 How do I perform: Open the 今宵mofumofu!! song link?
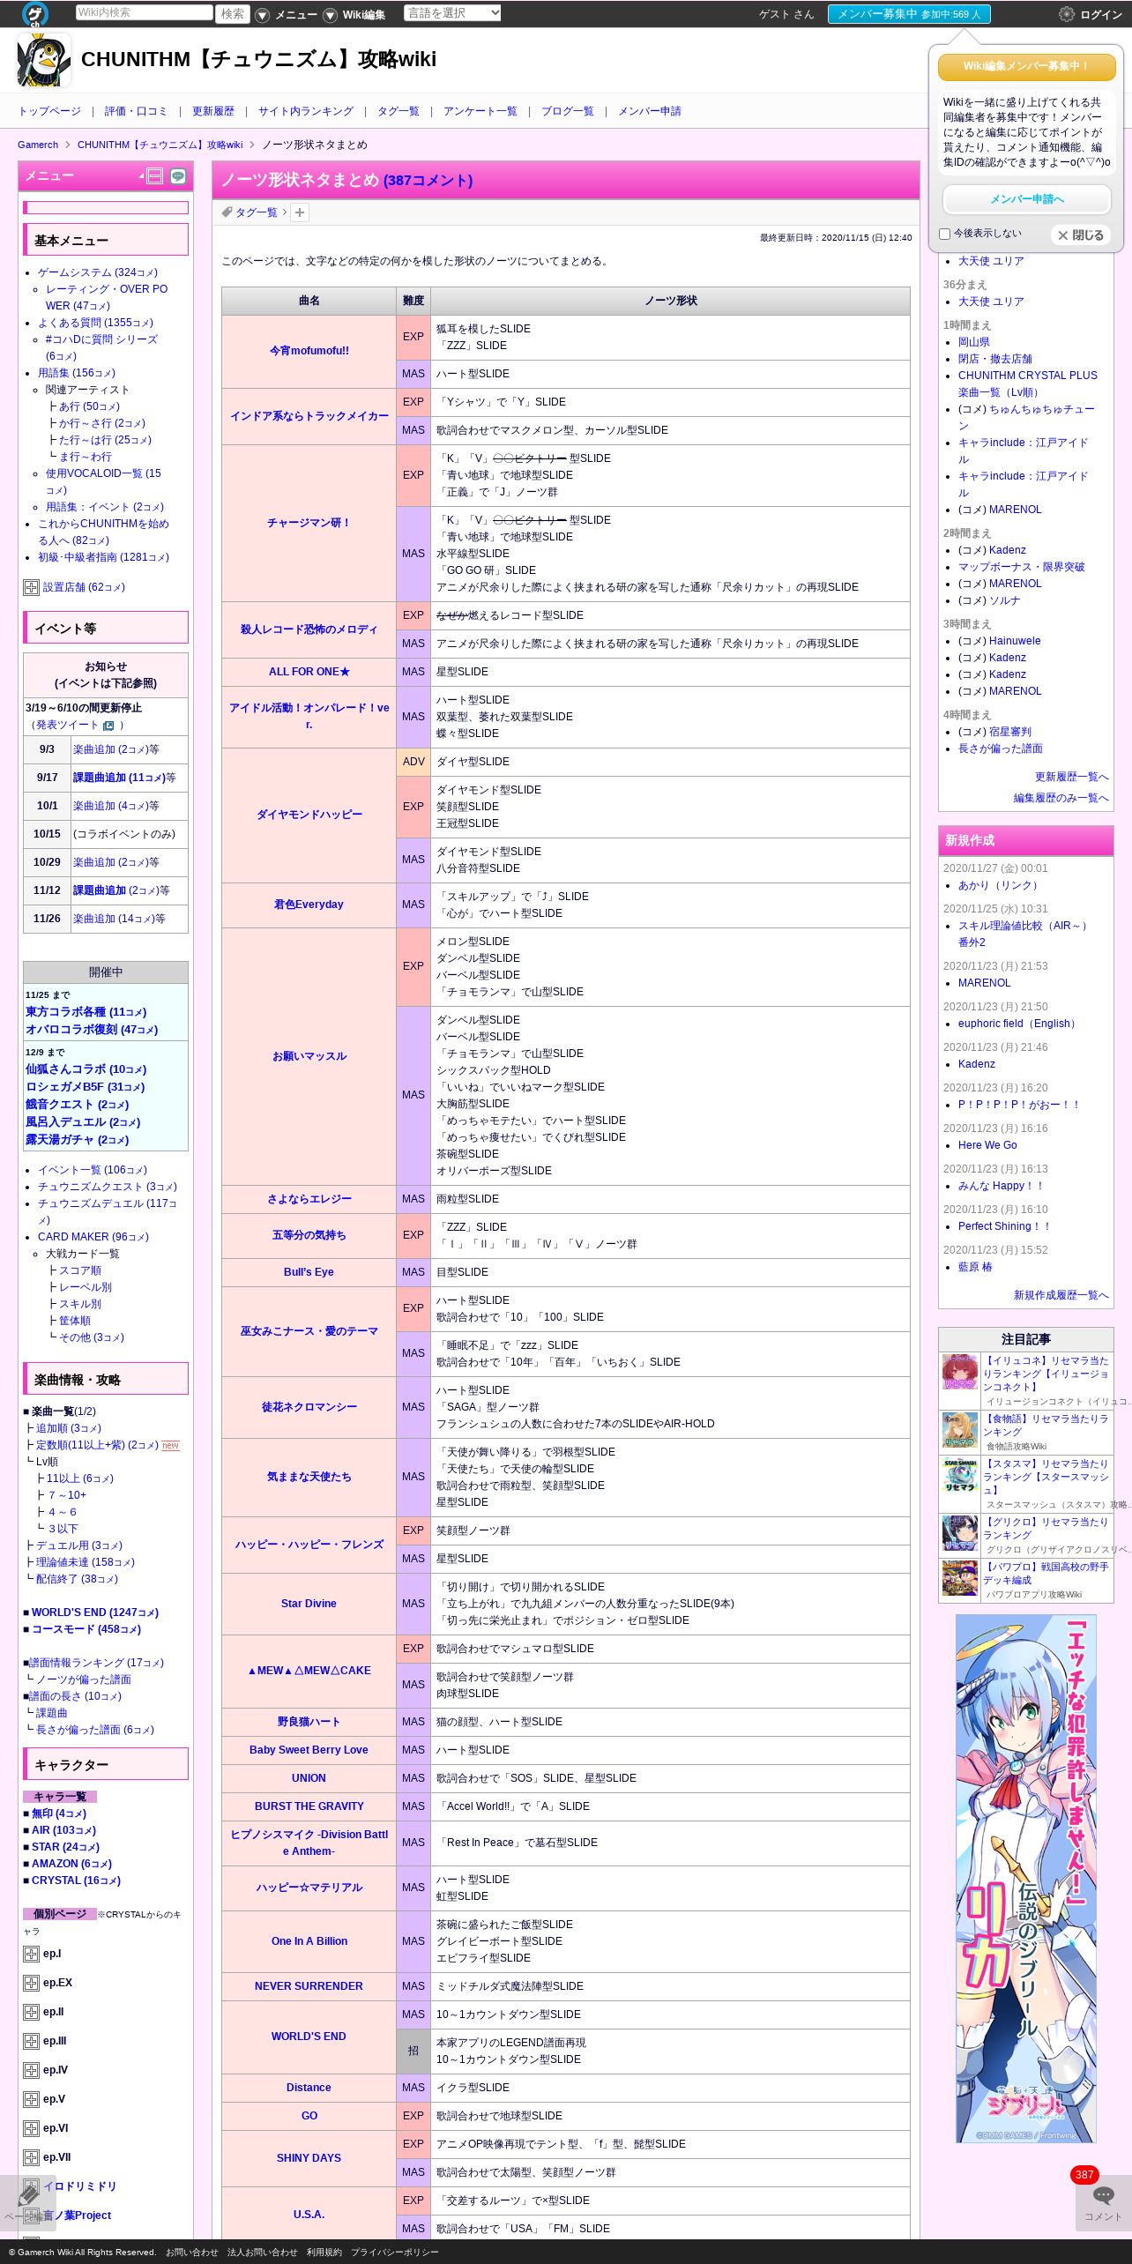(x=309, y=351)
